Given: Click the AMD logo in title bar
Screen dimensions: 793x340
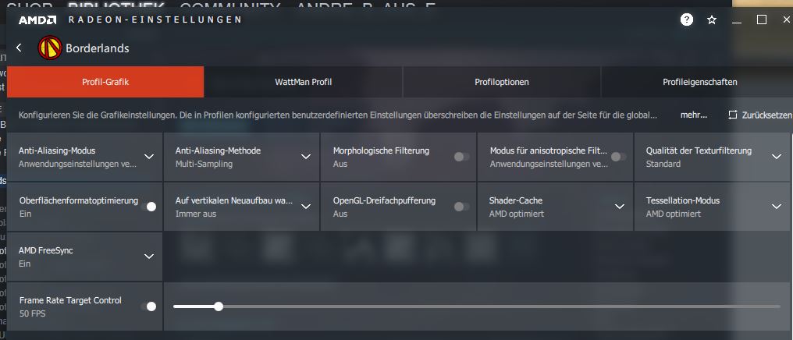Looking at the screenshot, I should coord(37,20).
